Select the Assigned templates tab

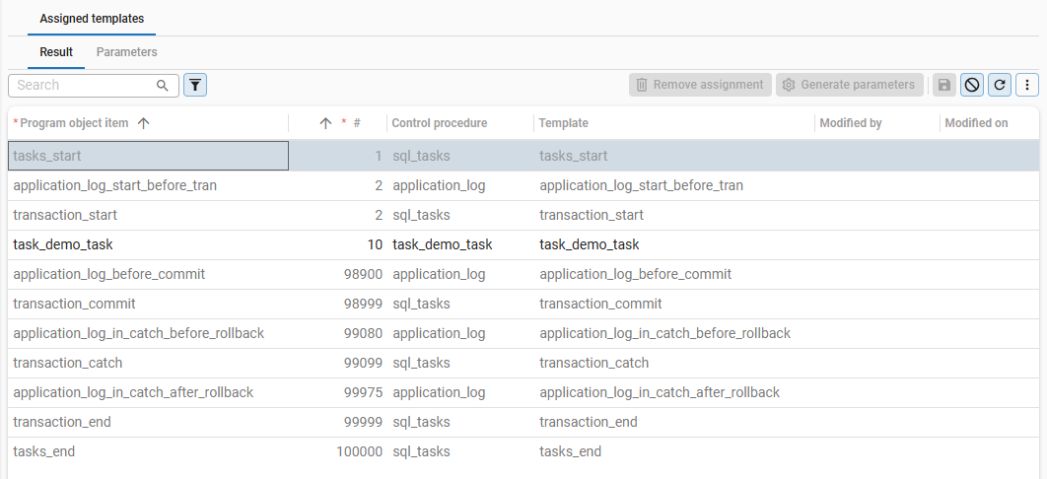[x=92, y=19]
